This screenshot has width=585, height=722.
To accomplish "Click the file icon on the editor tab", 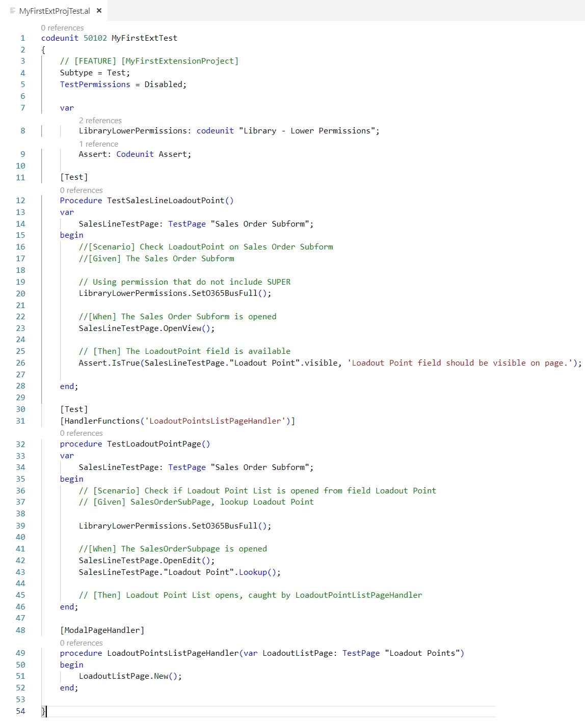I will coord(13,11).
